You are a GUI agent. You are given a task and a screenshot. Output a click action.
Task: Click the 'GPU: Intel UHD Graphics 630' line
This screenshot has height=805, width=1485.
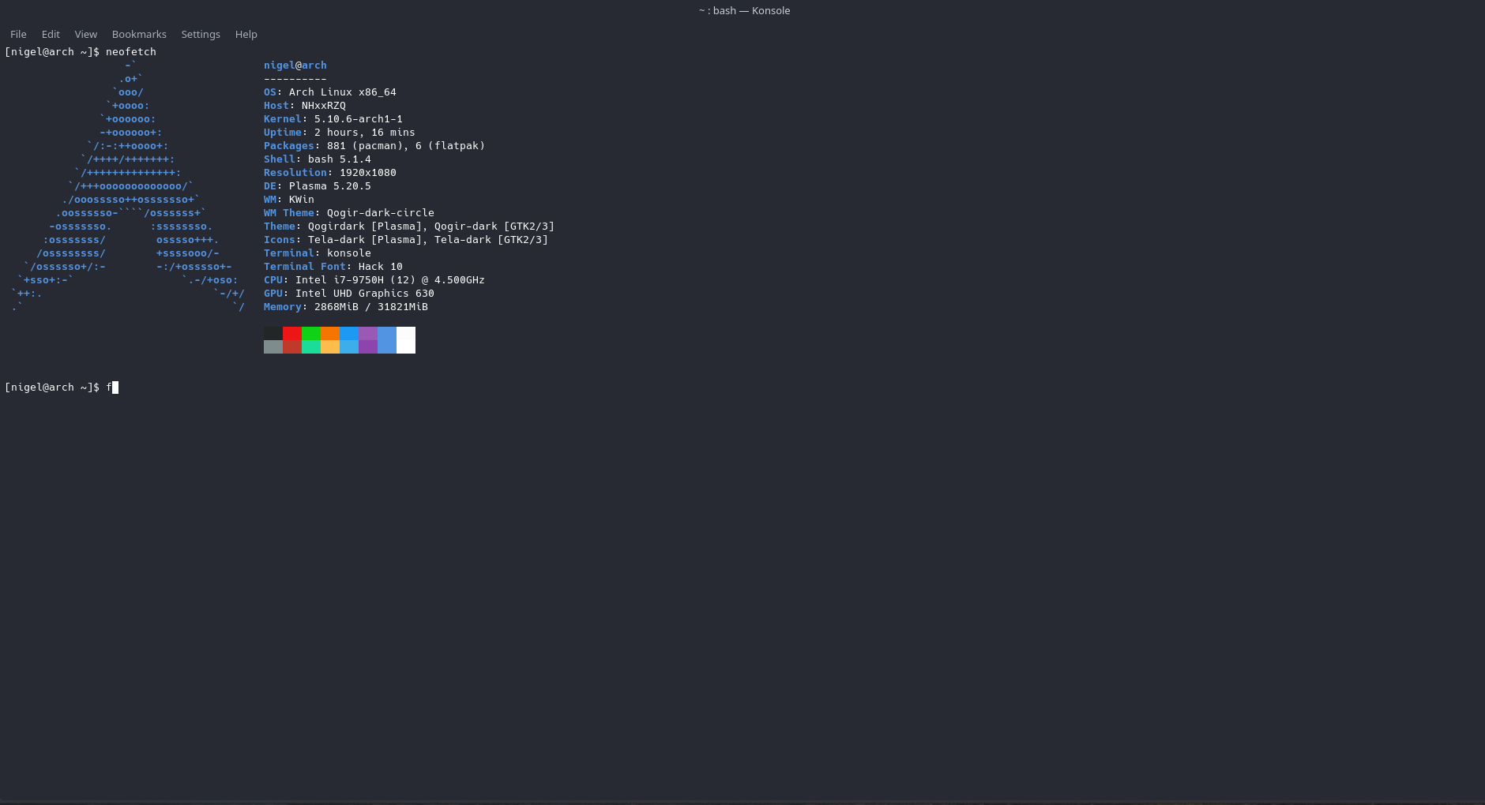point(349,294)
